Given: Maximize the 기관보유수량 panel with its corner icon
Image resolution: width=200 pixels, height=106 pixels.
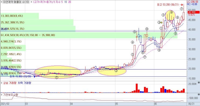Looking at the screenshot, I should click(199, 94).
